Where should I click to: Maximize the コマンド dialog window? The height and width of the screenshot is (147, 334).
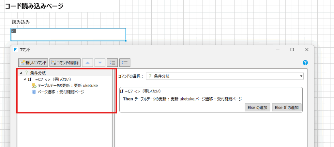(x=292, y=50)
